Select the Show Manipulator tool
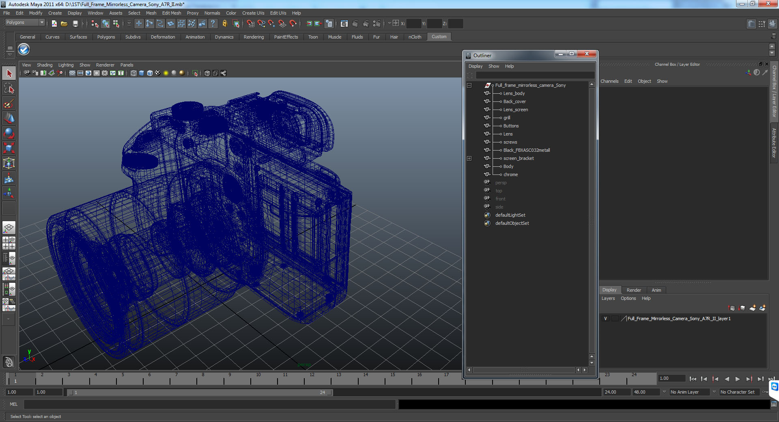This screenshot has width=779, height=422. tap(9, 193)
